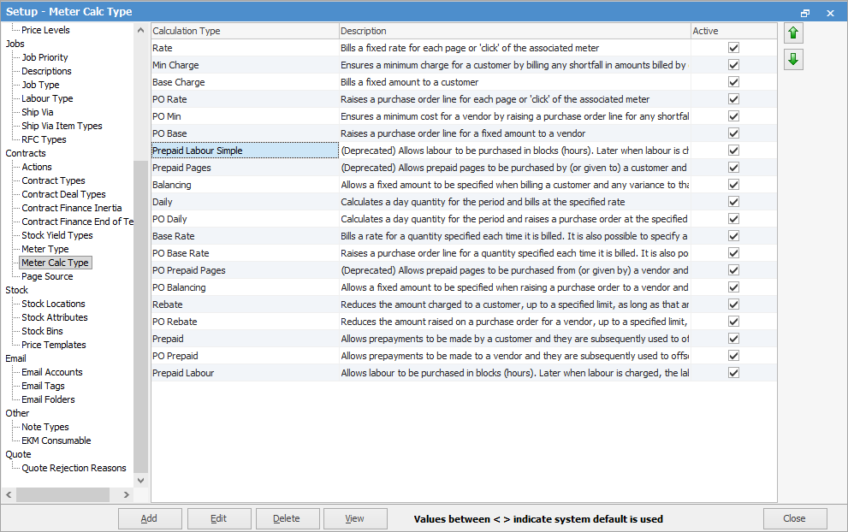Toggle Active checkbox for Prepaid Labour Simple
The height and width of the screenshot is (532, 848).
coord(733,151)
